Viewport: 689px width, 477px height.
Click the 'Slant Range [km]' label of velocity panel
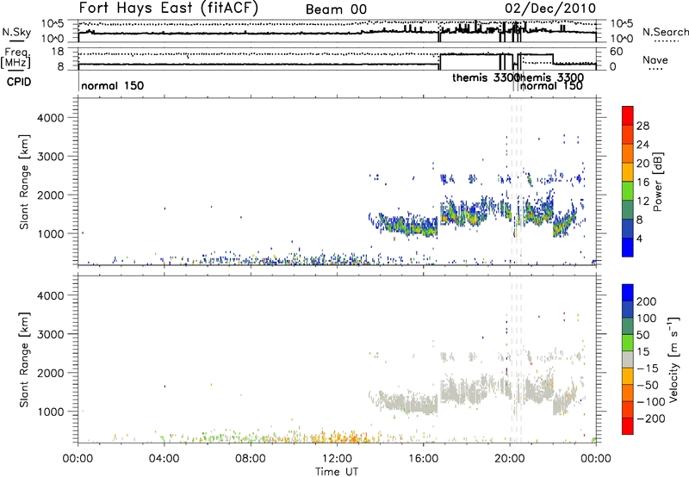[x=24, y=360]
